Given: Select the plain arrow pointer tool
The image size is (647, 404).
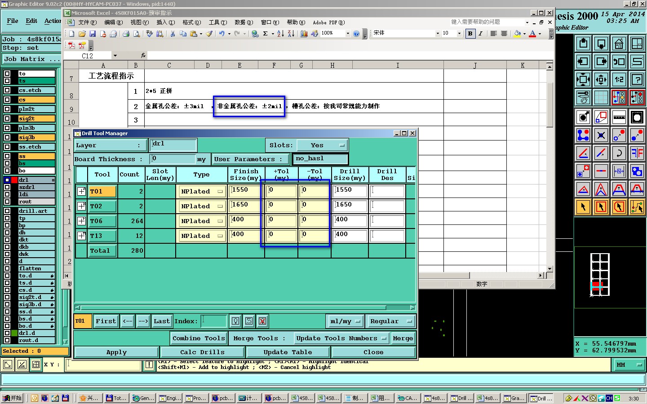Looking at the screenshot, I should pyautogui.click(x=583, y=207).
